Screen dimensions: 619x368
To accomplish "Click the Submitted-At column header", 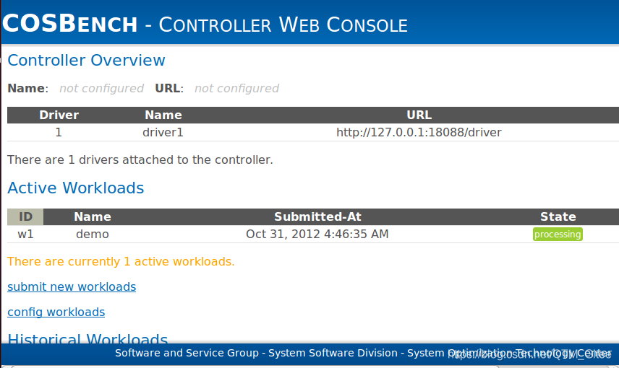I will 317,216.
